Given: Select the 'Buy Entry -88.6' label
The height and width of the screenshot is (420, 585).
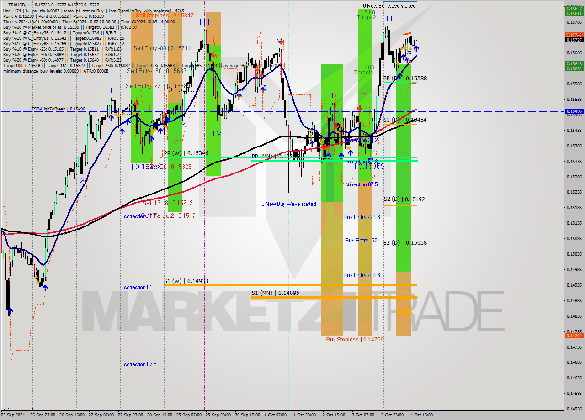Looking at the screenshot, I should click(362, 275).
